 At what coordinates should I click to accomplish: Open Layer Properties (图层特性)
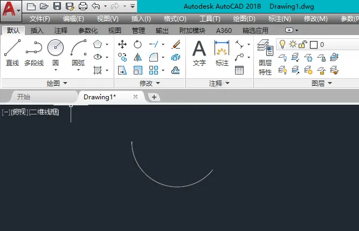(265, 57)
